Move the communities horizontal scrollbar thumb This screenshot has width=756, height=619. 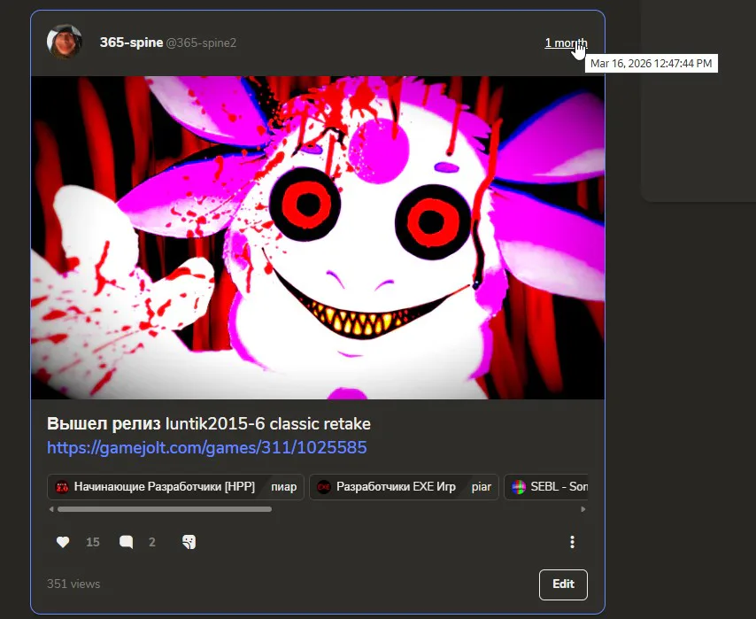click(x=165, y=509)
